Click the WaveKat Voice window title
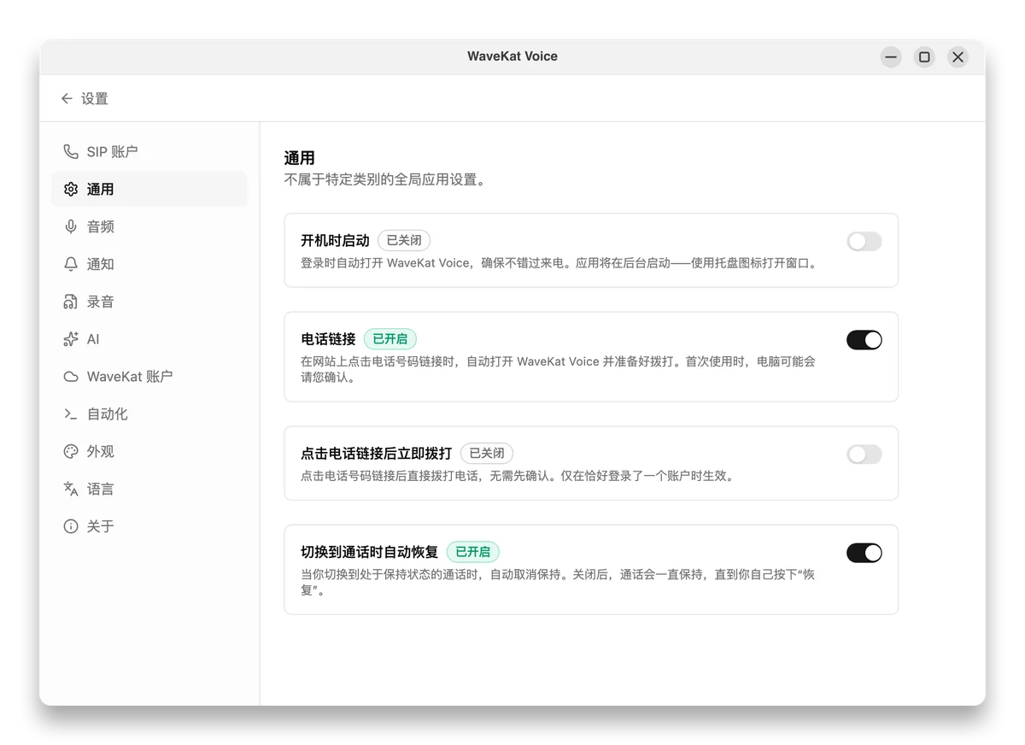The height and width of the screenshot is (745, 1025). click(512, 56)
